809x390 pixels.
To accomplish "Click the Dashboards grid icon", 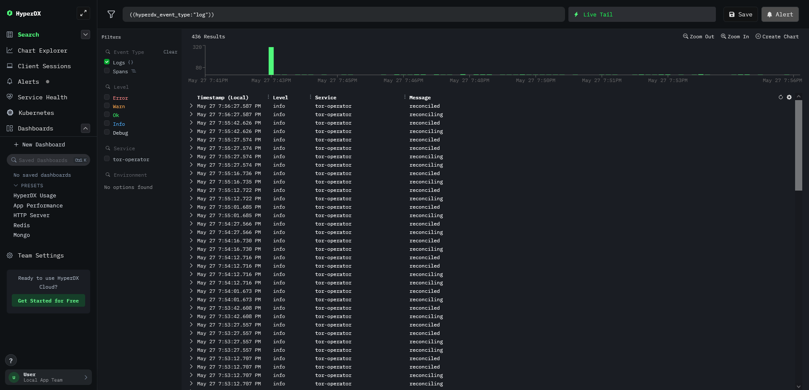I will coord(10,128).
